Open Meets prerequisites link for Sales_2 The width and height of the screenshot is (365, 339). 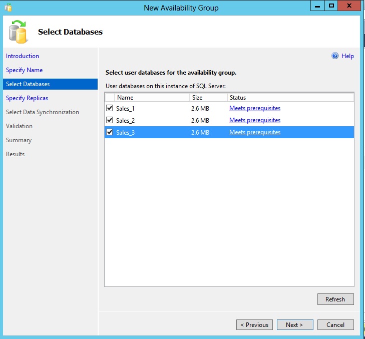254,120
